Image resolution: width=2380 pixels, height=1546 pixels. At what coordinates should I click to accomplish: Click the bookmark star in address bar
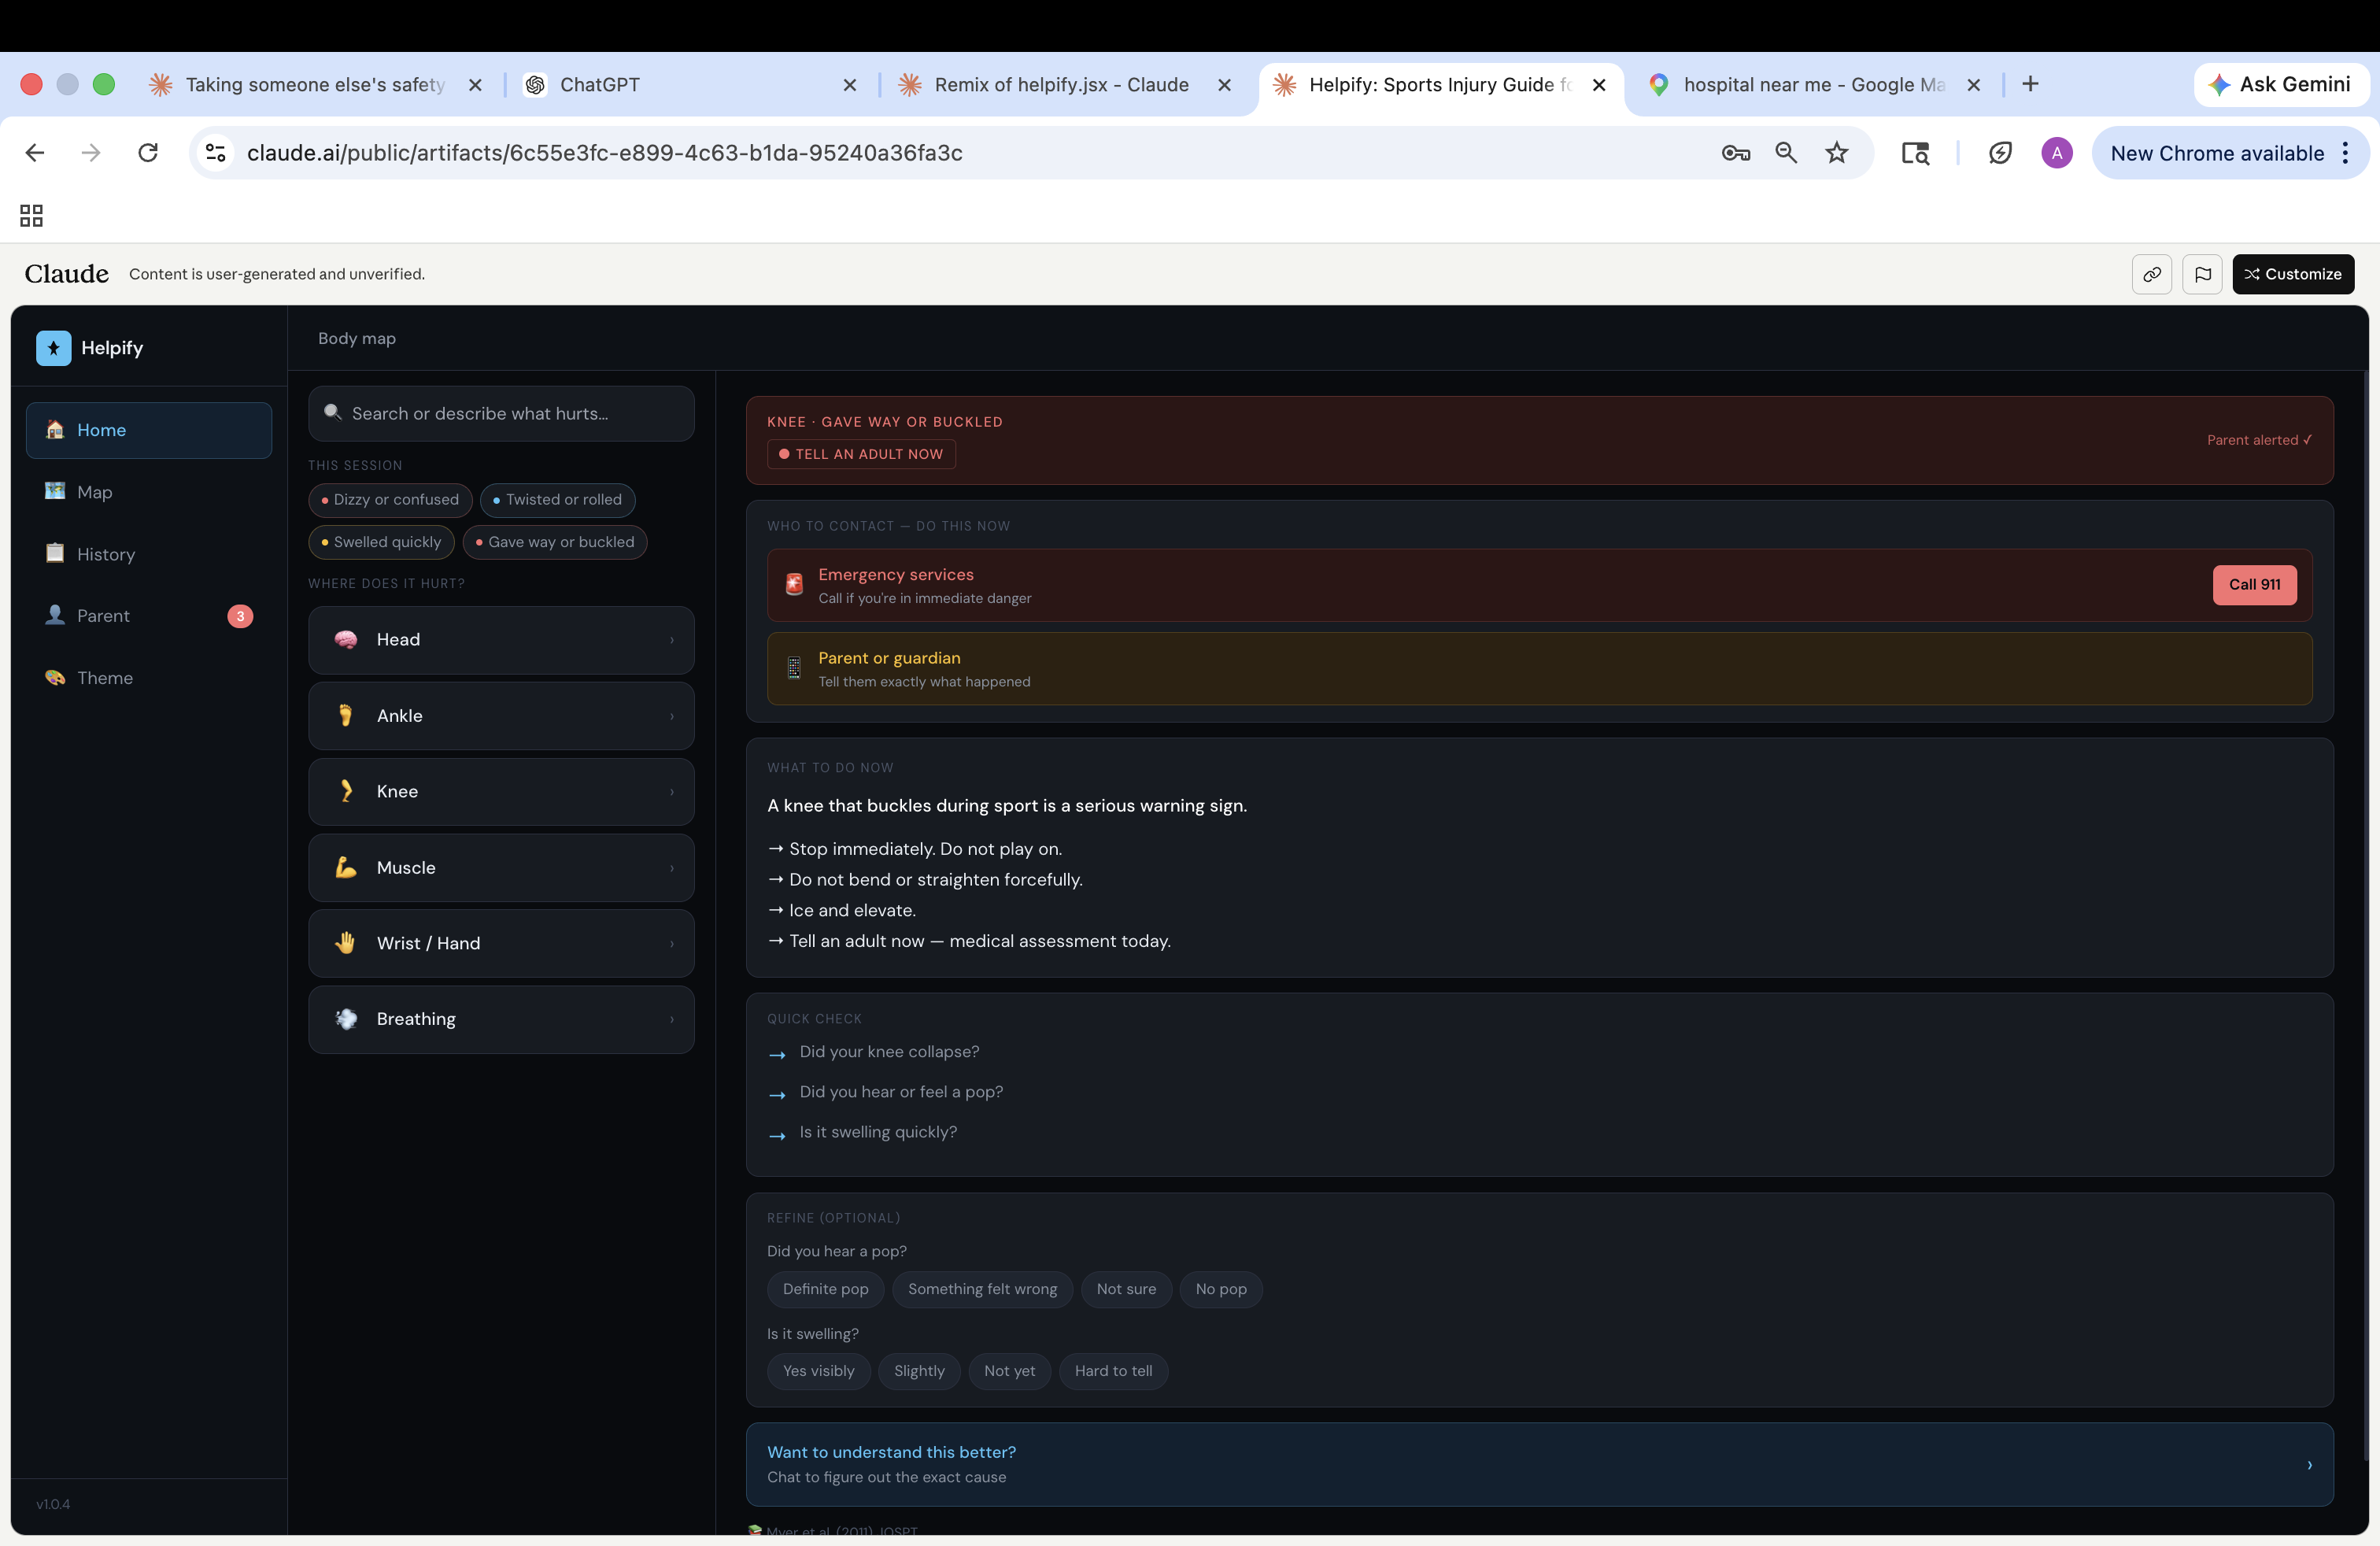click(1836, 153)
